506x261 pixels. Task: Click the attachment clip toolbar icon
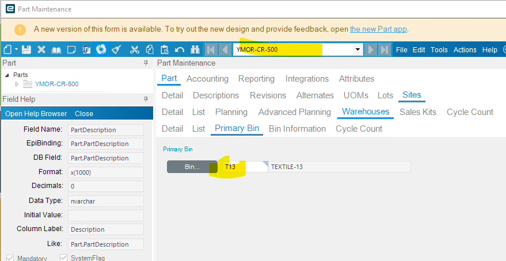click(x=86, y=49)
